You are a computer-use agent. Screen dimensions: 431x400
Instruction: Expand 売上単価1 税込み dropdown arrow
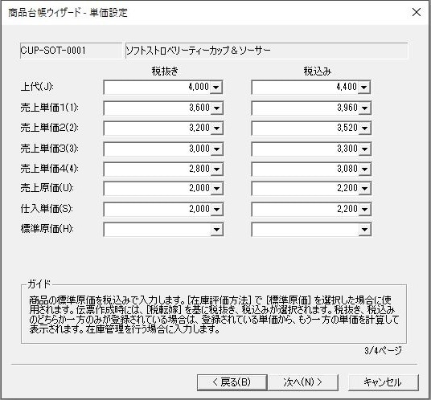click(x=364, y=108)
